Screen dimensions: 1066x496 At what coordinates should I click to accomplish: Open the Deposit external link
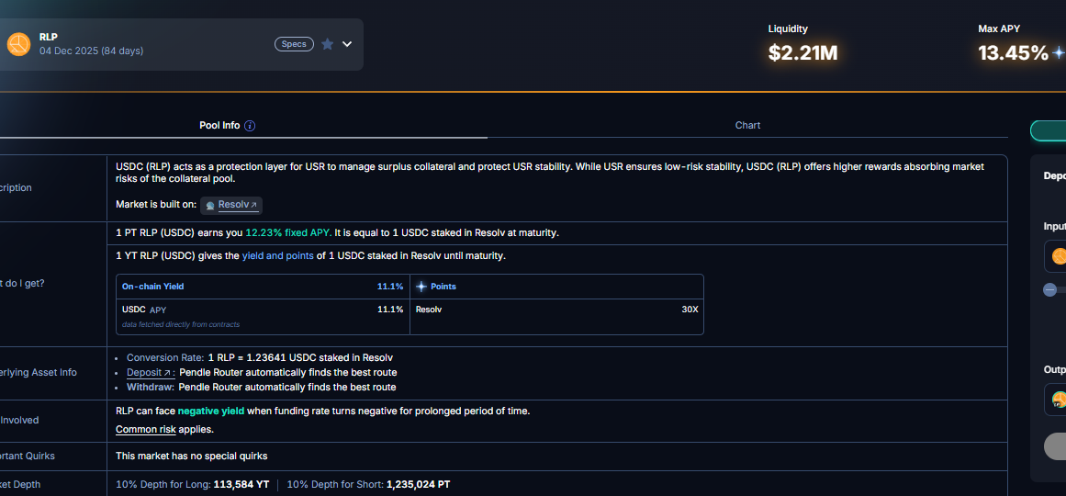point(151,372)
